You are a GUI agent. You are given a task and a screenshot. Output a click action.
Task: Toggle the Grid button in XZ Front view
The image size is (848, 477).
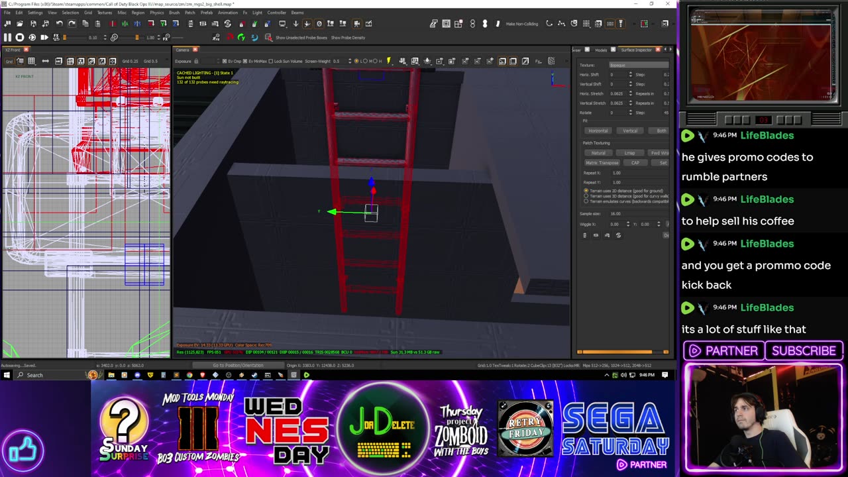pos(9,62)
